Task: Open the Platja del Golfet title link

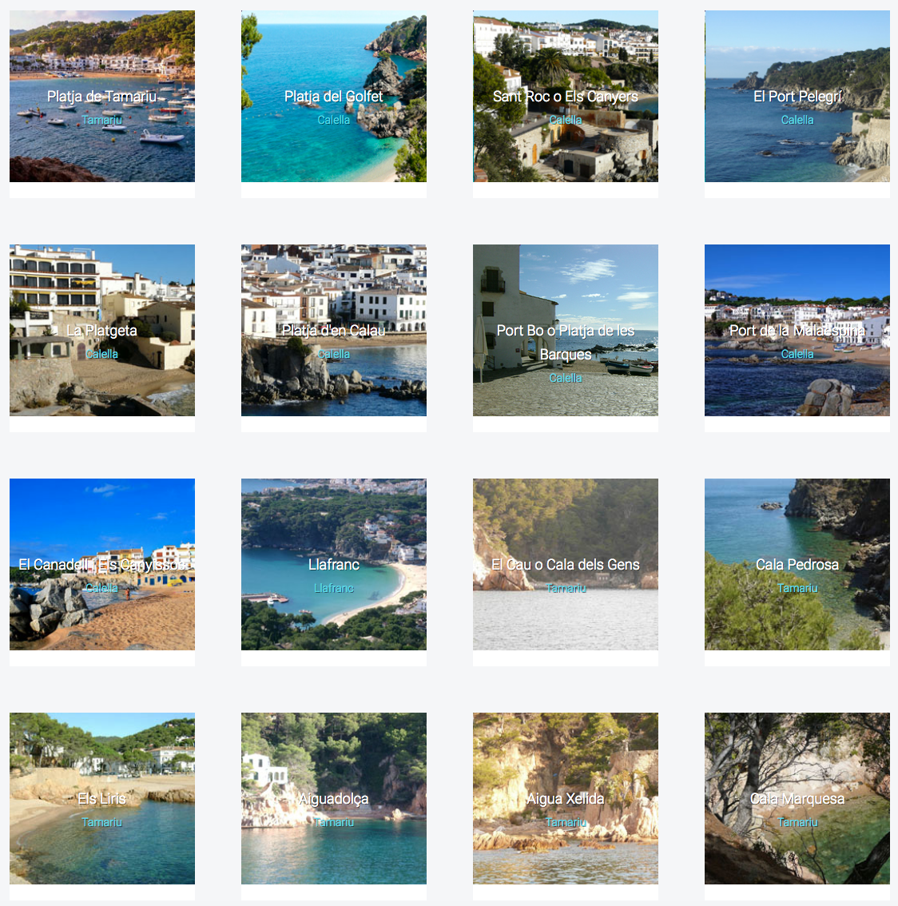Action: (x=334, y=97)
